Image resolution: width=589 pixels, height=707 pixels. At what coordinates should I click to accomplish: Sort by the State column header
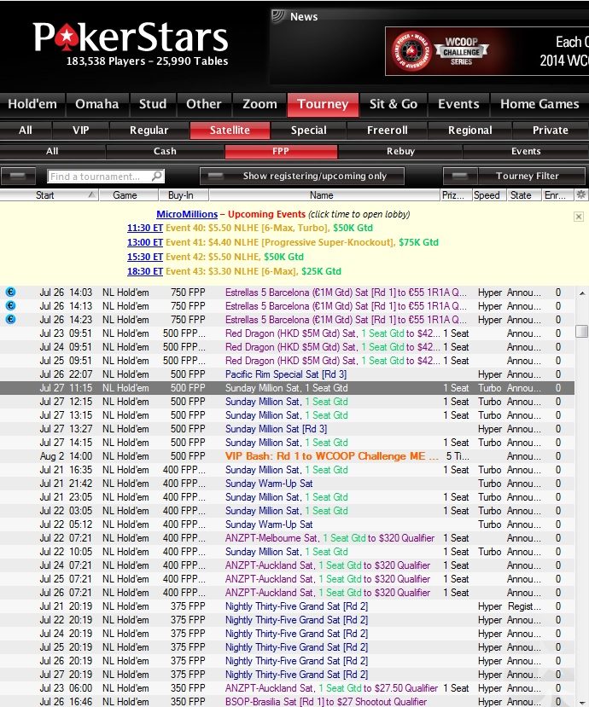point(523,194)
